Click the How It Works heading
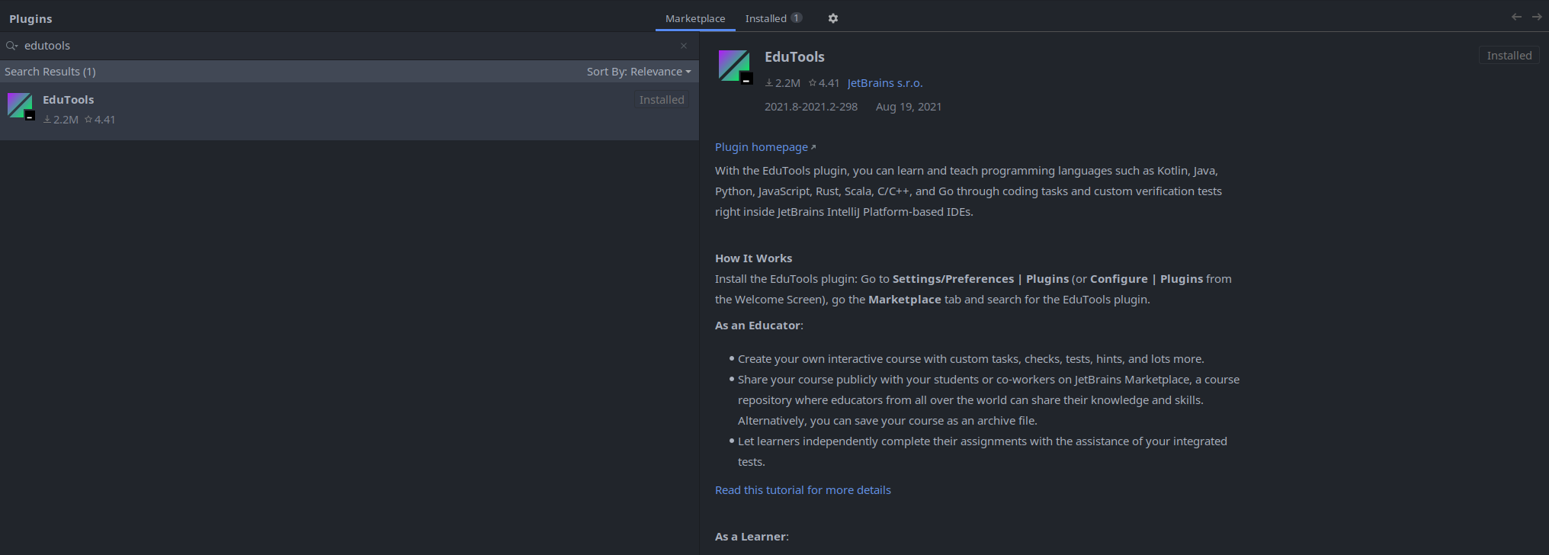The width and height of the screenshot is (1549, 555). tap(753, 258)
